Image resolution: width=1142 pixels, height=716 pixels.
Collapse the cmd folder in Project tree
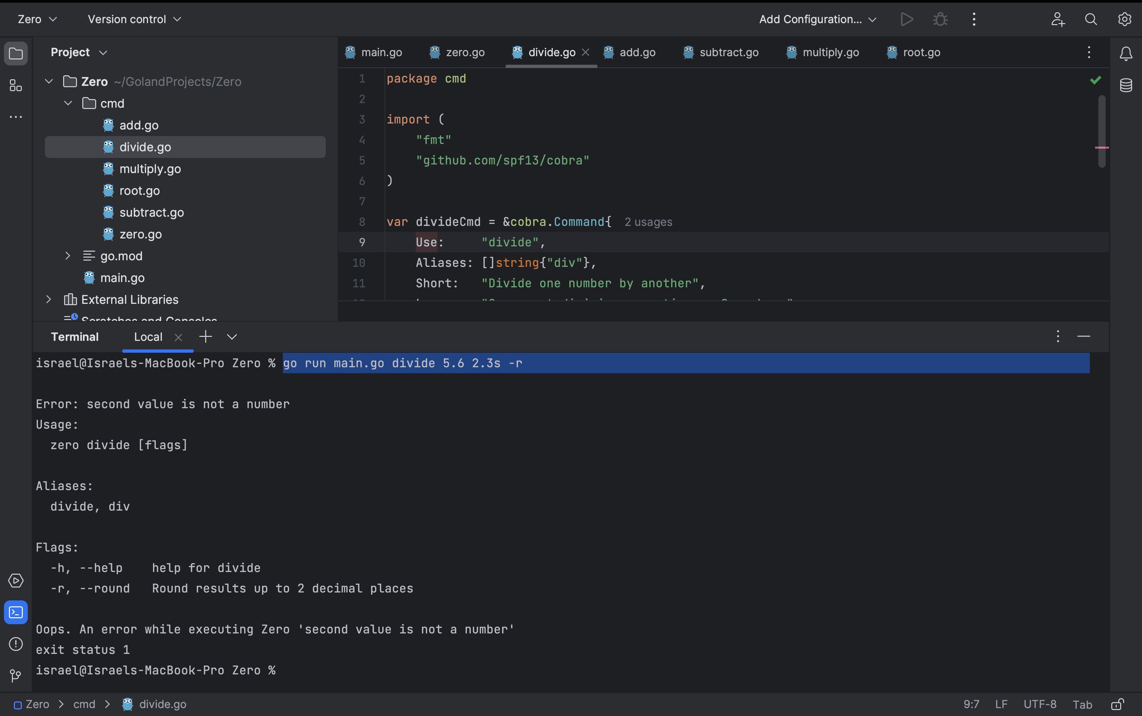68,103
